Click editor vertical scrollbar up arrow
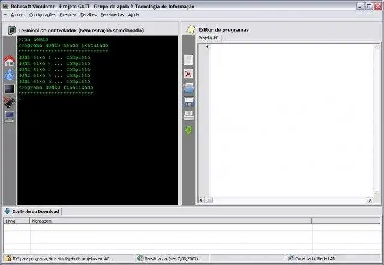Viewport: 384px width, 265px height. coord(377,48)
